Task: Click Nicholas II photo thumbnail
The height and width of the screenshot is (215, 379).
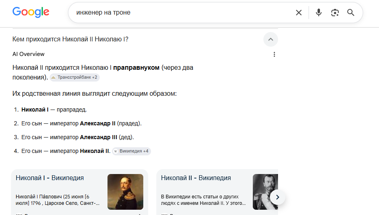Action: click(265, 191)
